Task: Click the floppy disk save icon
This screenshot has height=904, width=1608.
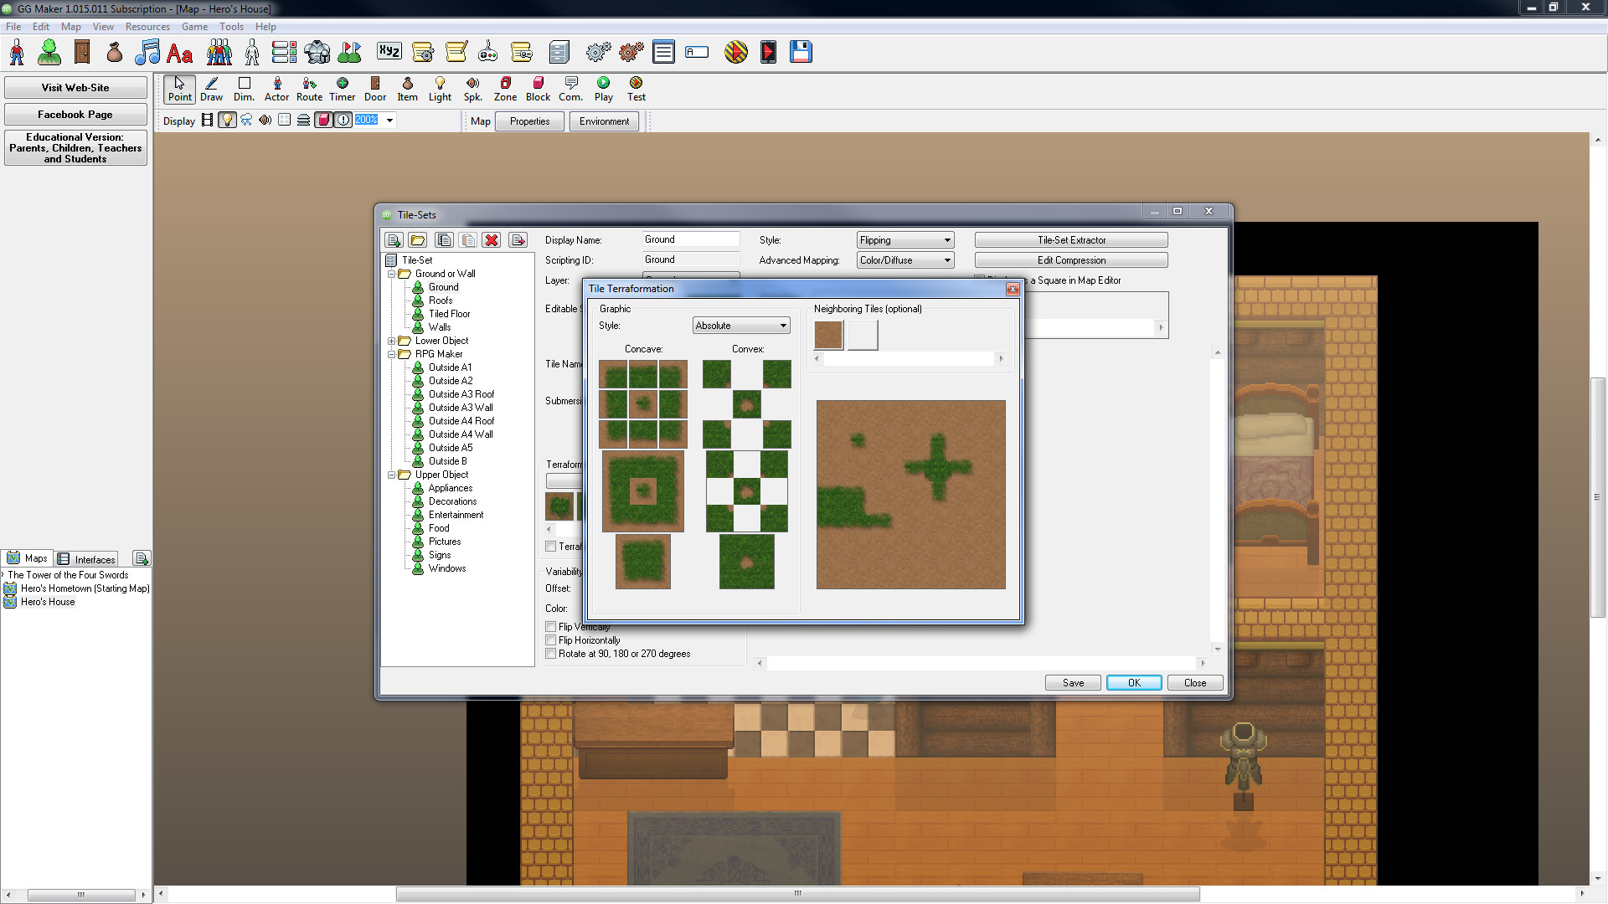Action: tap(801, 52)
